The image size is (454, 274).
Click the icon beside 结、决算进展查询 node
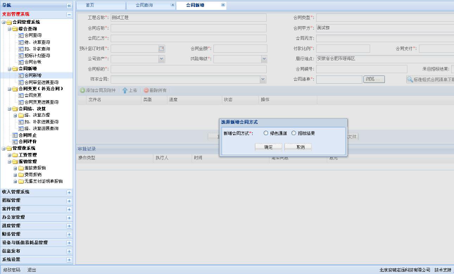point(21,129)
